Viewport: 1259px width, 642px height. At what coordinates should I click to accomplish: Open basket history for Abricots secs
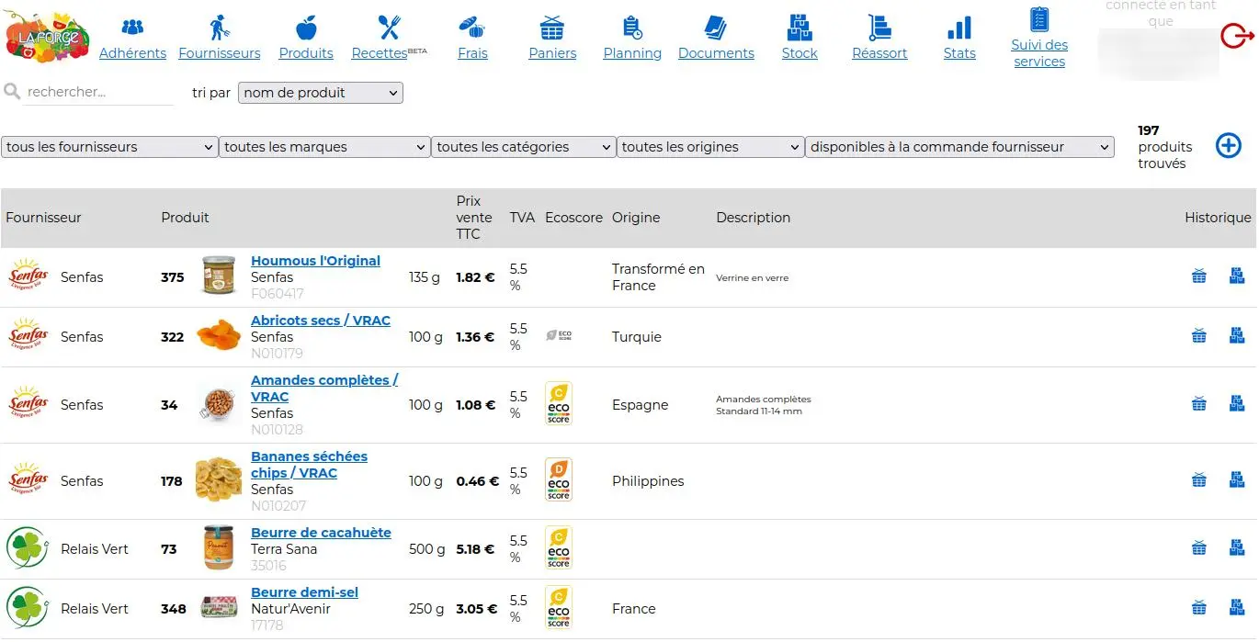point(1199,335)
